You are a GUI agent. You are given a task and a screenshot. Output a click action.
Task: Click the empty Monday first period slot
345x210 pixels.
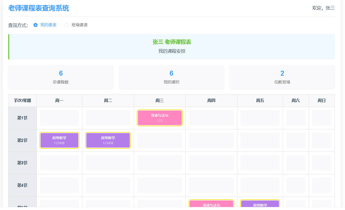pos(59,118)
